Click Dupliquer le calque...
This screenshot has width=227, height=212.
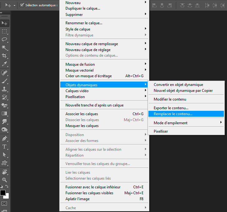[83, 8]
